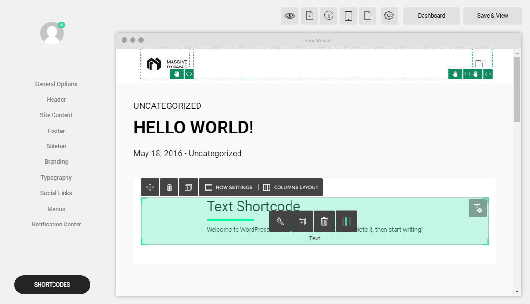Click the preview vertical scrollbar thumb
The width and height of the screenshot is (530, 304).
click(x=517, y=89)
